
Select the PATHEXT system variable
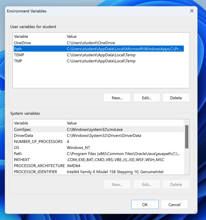(99, 160)
